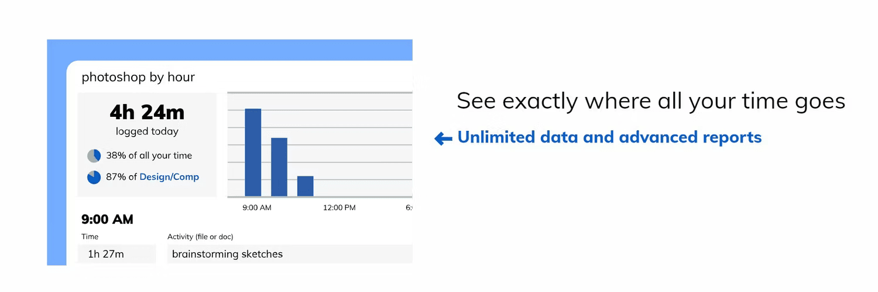The image size is (878, 292).
Task: Click the Time column label
Action: tap(90, 237)
